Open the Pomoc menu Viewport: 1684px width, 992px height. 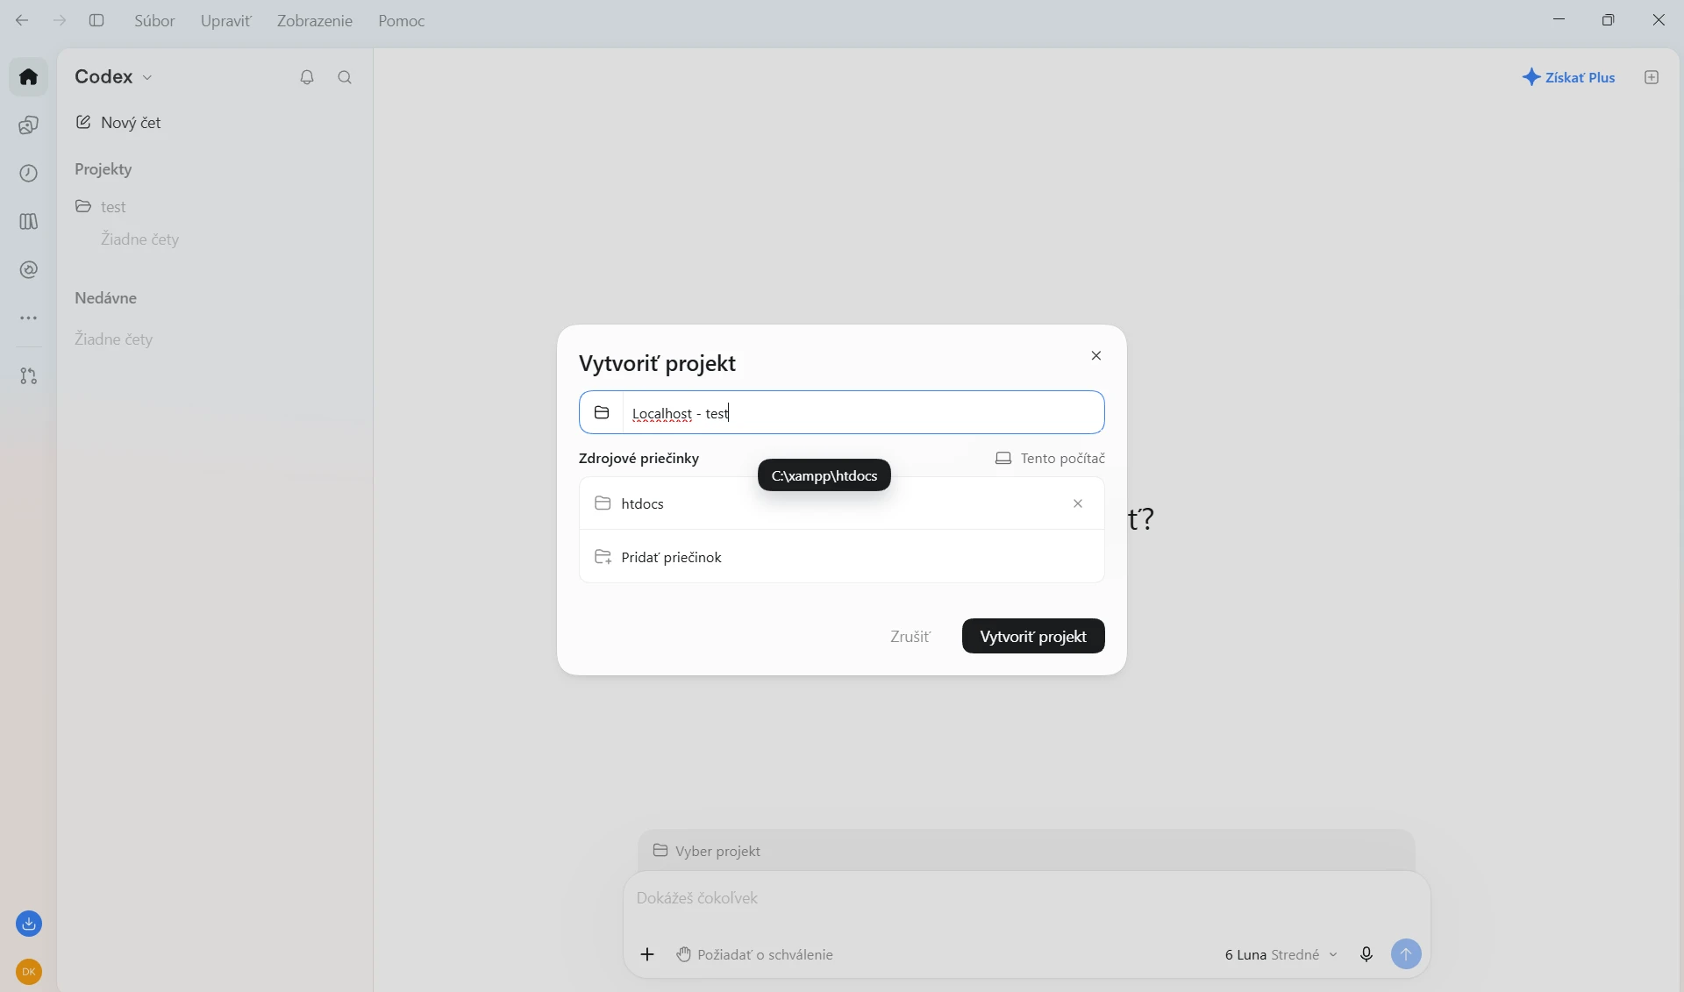[402, 20]
